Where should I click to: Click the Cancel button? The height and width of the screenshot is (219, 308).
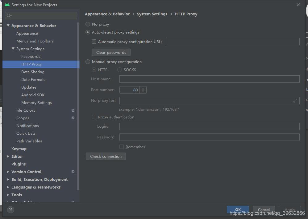(x=264, y=209)
